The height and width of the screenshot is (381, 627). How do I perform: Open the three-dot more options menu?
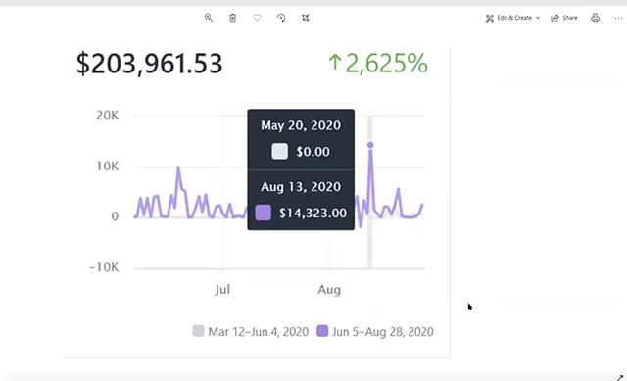[618, 18]
